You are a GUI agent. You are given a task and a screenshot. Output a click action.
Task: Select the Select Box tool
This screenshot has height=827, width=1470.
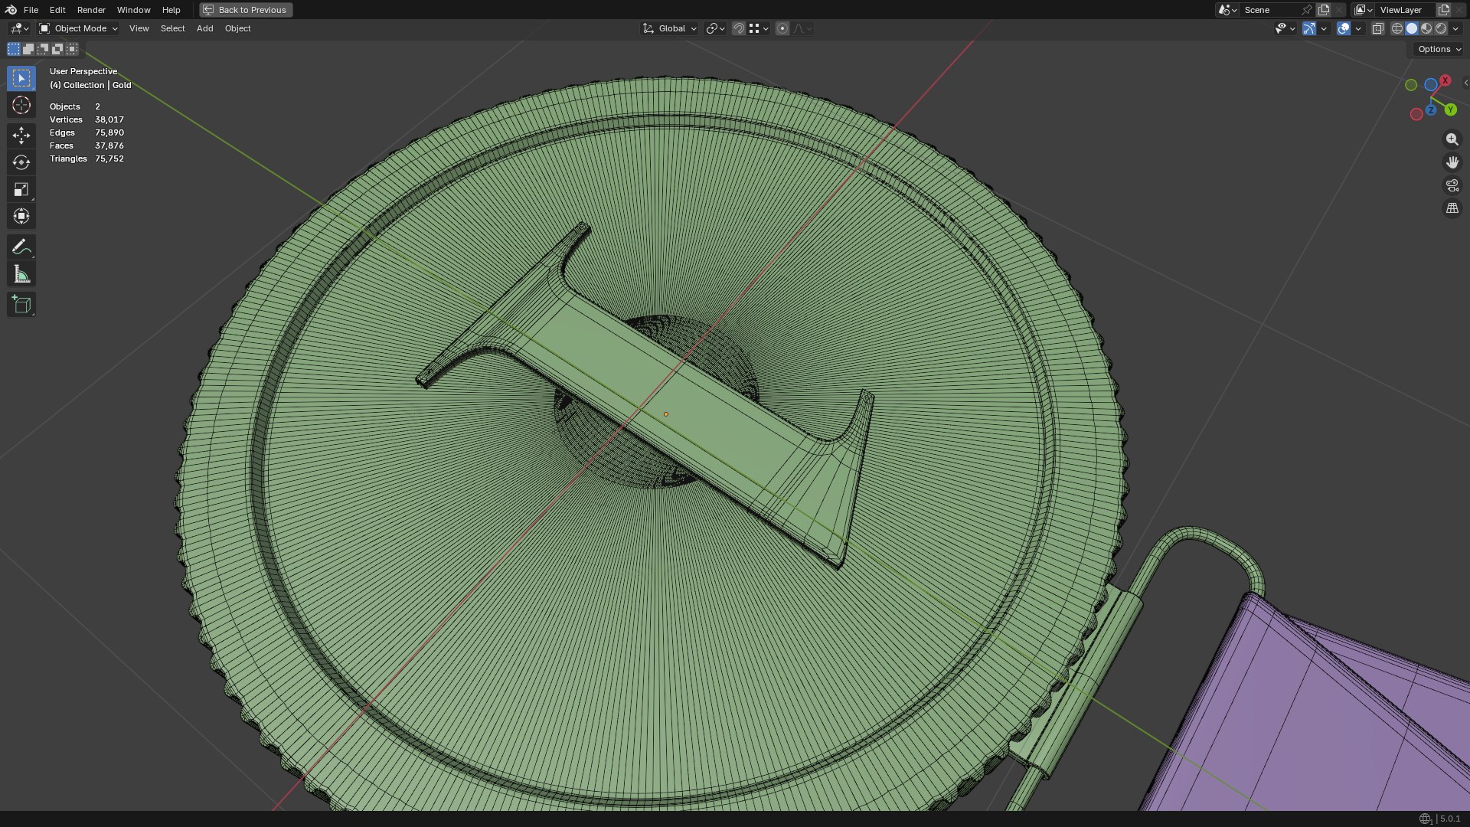pos(21,78)
